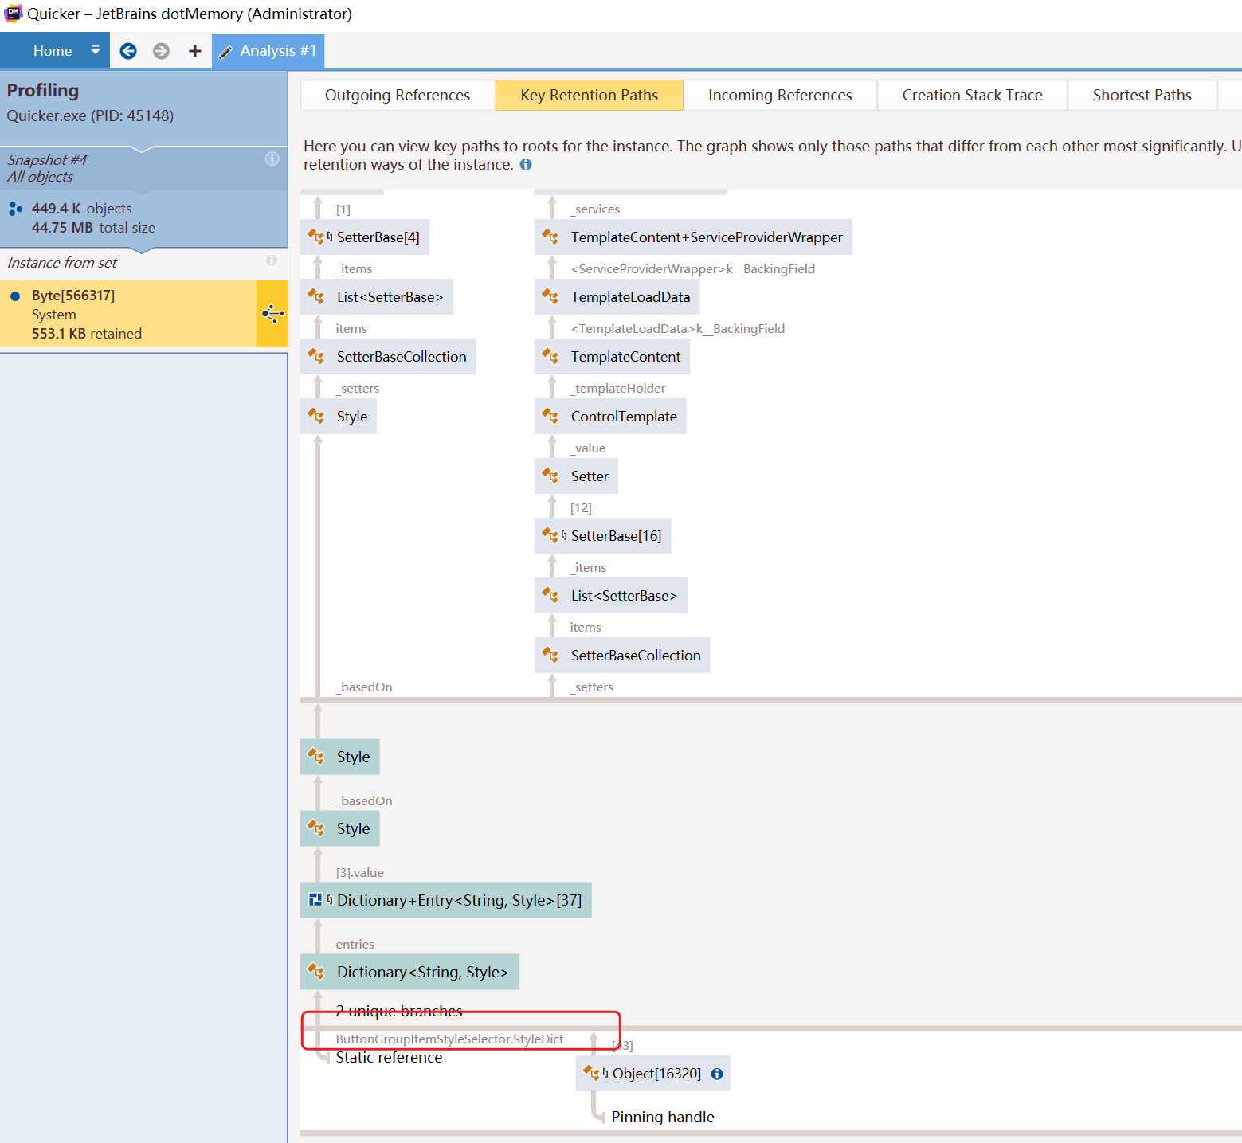Viewport: 1242px width, 1143px height.
Task: Switch to Analysis #1 tab
Action: pos(268,51)
